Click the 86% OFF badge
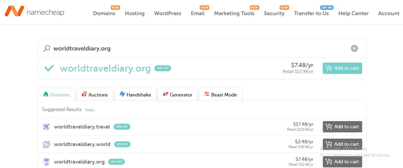Screen dimensions: 403x168 (x=122, y=126)
